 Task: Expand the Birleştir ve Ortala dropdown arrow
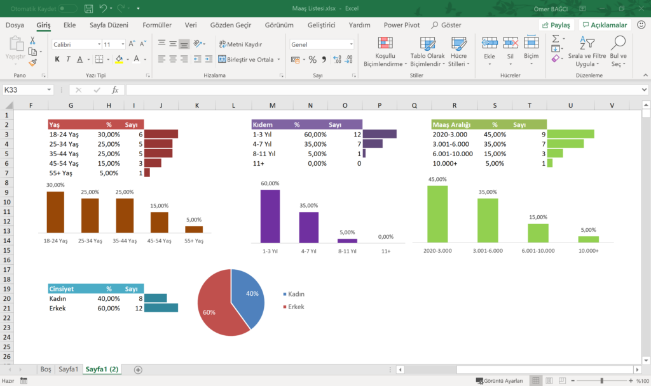pyautogui.click(x=278, y=60)
